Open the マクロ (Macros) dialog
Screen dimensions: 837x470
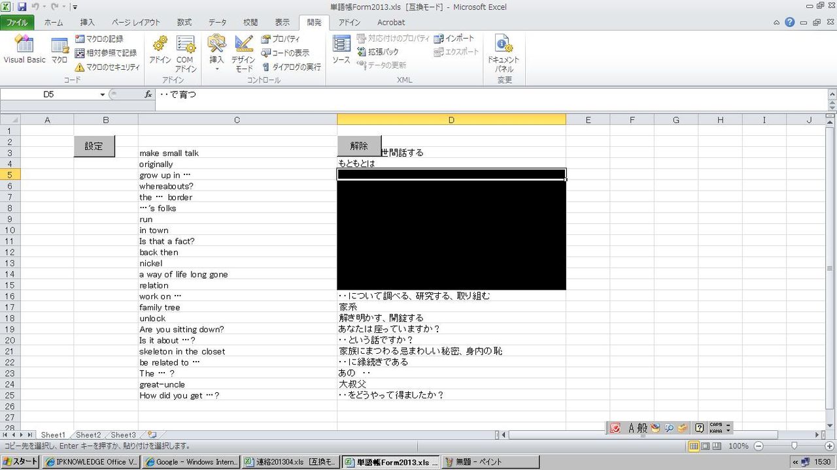pos(60,51)
